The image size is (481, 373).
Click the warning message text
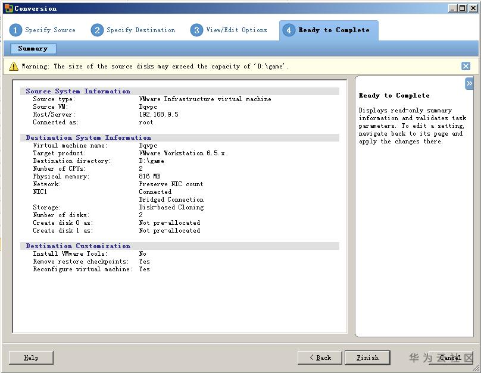(x=155, y=66)
